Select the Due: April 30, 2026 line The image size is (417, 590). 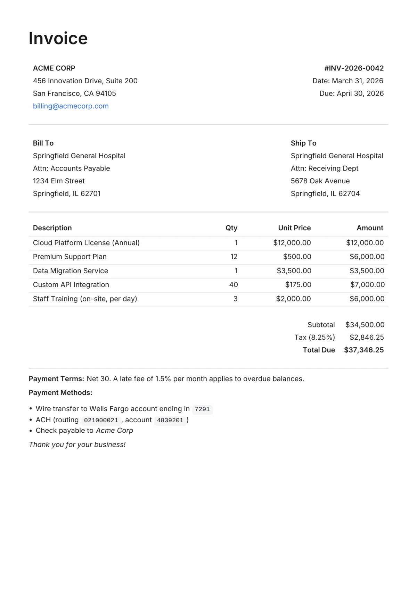(x=351, y=93)
